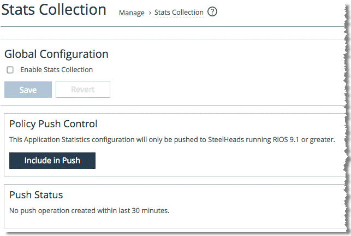
Task: Tick the Enable Stats Collection checkbox
Action: click(x=10, y=70)
